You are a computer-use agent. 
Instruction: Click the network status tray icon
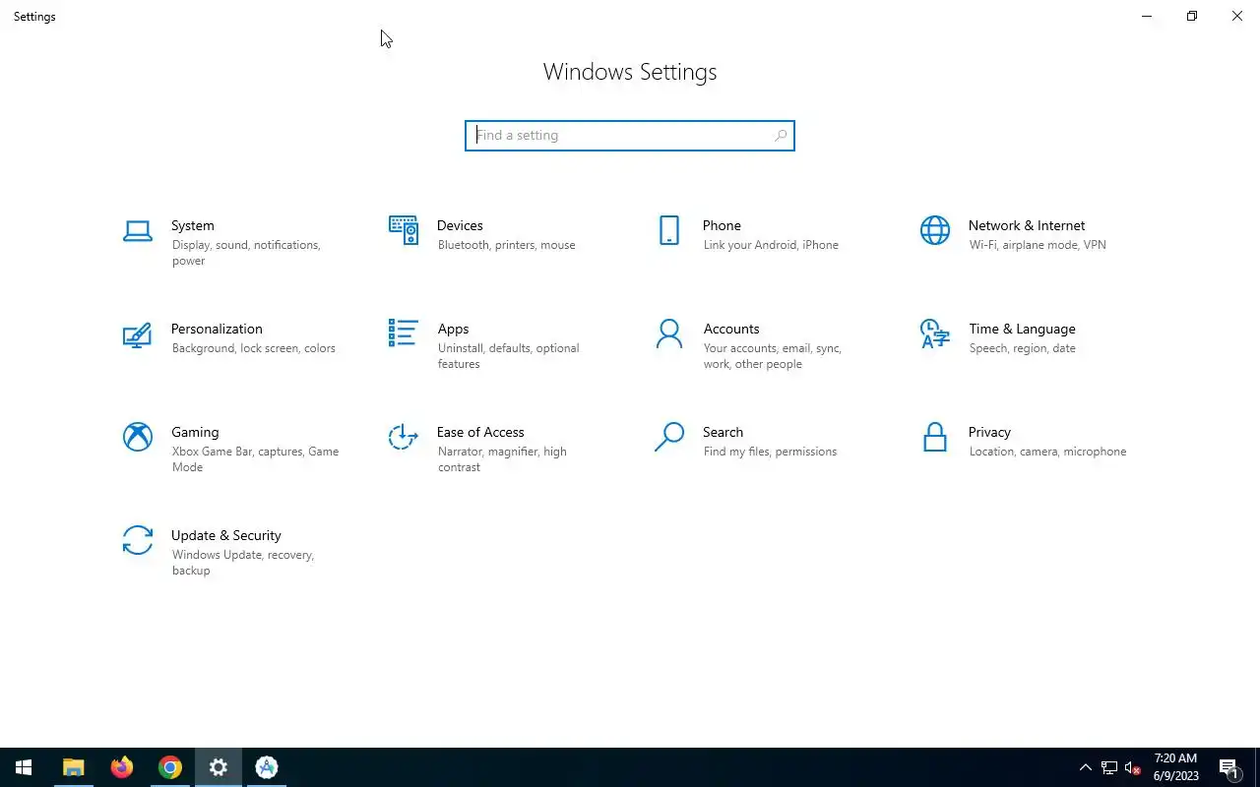coord(1109,767)
